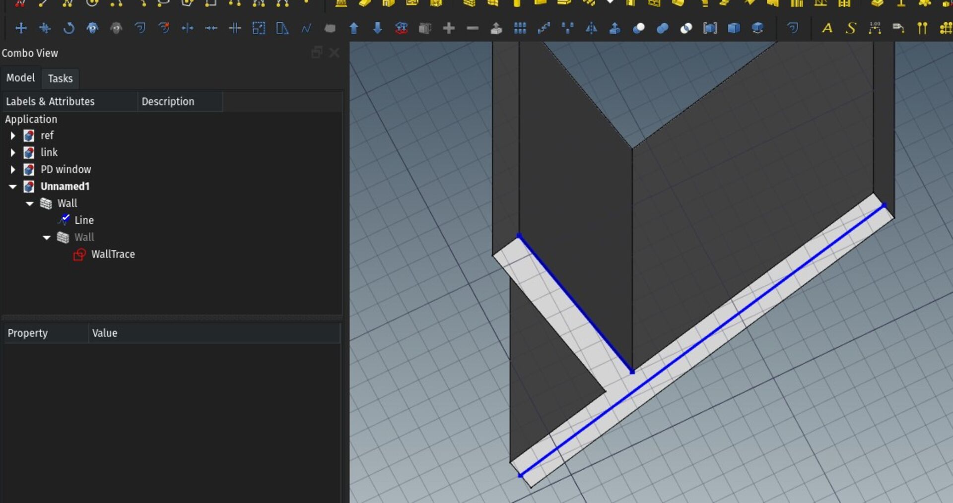Click the Path array tool icon
This screenshot has width=953, height=503.
[544, 28]
